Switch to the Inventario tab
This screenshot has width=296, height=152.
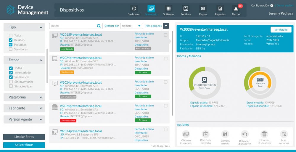tap(151, 10)
